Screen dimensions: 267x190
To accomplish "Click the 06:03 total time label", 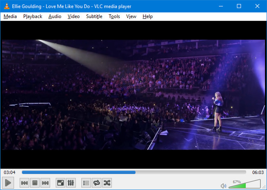I will click(x=257, y=172).
